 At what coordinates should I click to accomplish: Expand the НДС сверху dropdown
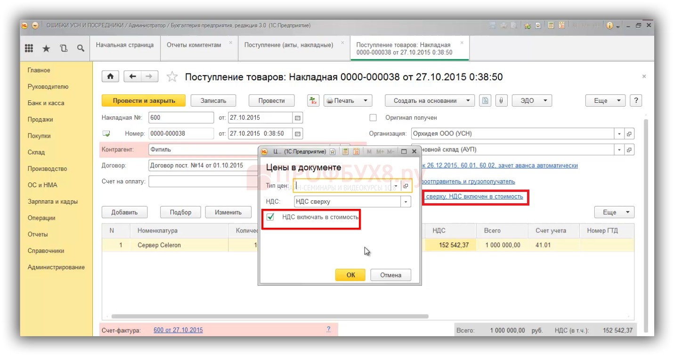click(406, 202)
